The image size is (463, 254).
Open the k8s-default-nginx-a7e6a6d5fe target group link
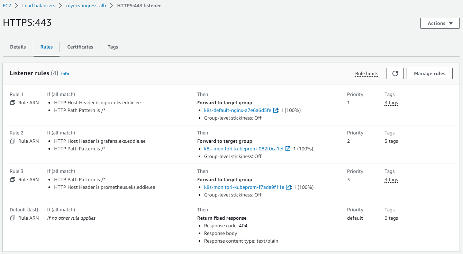(237, 110)
